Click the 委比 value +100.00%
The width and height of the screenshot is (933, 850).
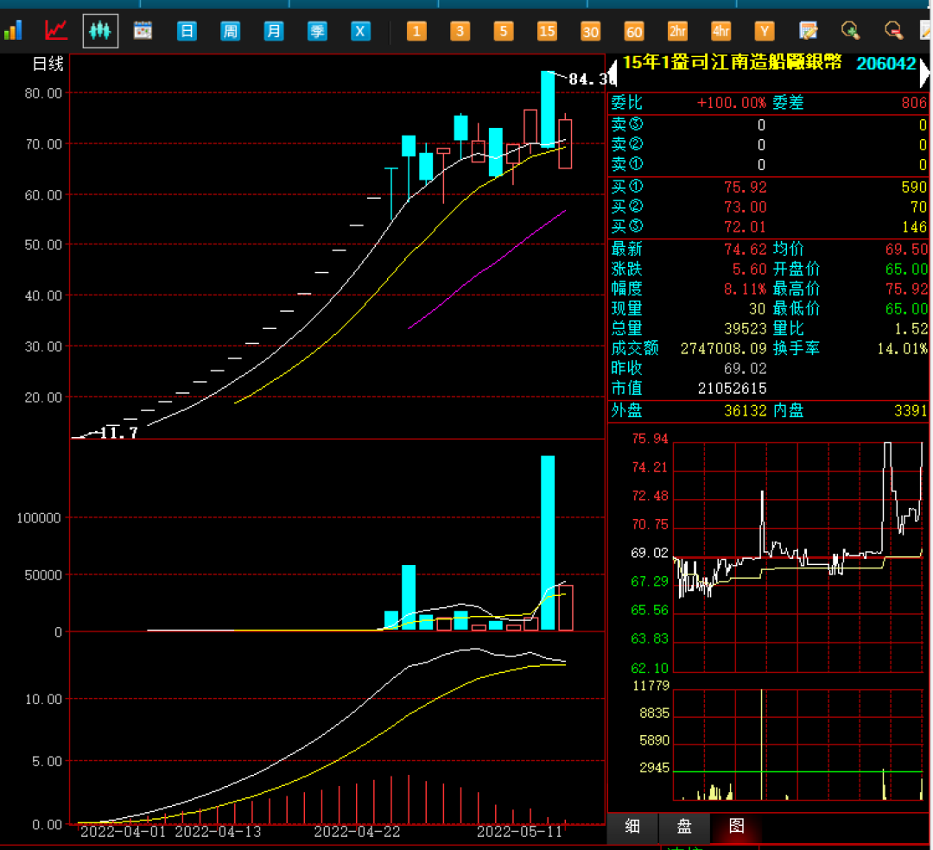(732, 103)
